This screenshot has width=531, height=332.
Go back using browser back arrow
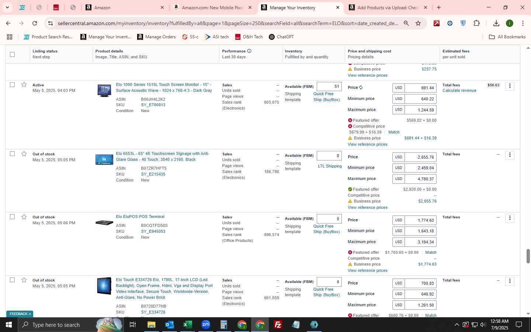[8, 23]
